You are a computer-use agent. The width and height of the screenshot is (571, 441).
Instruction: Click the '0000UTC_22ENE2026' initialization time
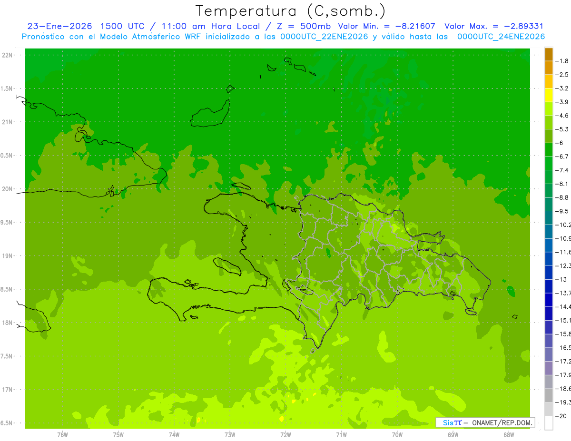click(324, 37)
